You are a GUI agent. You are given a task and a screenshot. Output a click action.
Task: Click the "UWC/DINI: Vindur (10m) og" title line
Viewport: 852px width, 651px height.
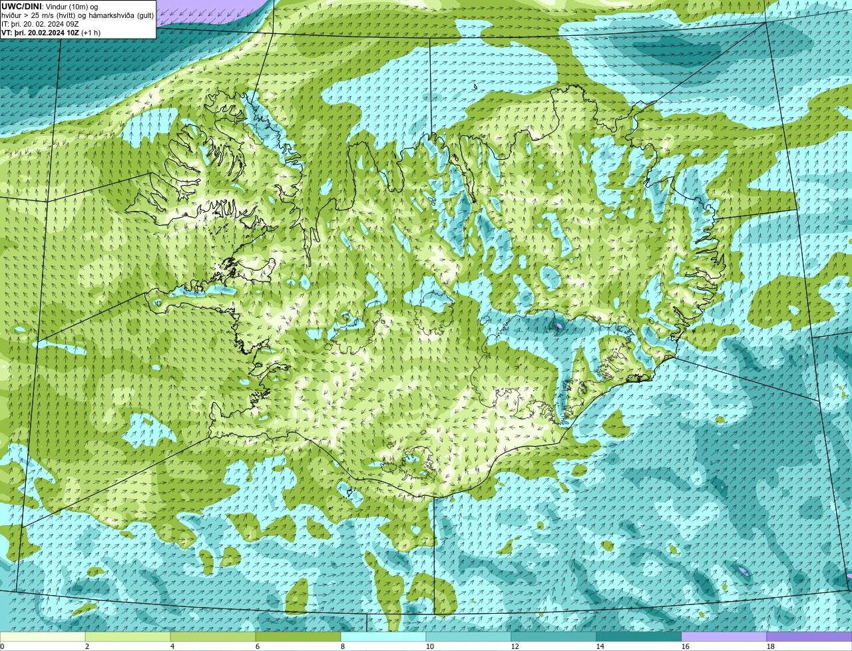[x=50, y=7]
